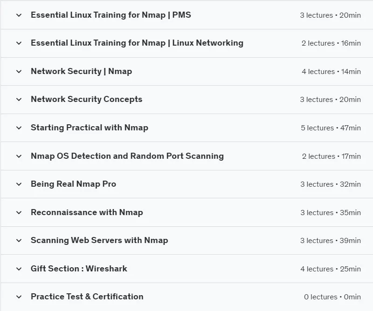The height and width of the screenshot is (311, 373).
Task: Expand chevron for Network Security Concepts
Action: pyautogui.click(x=19, y=100)
